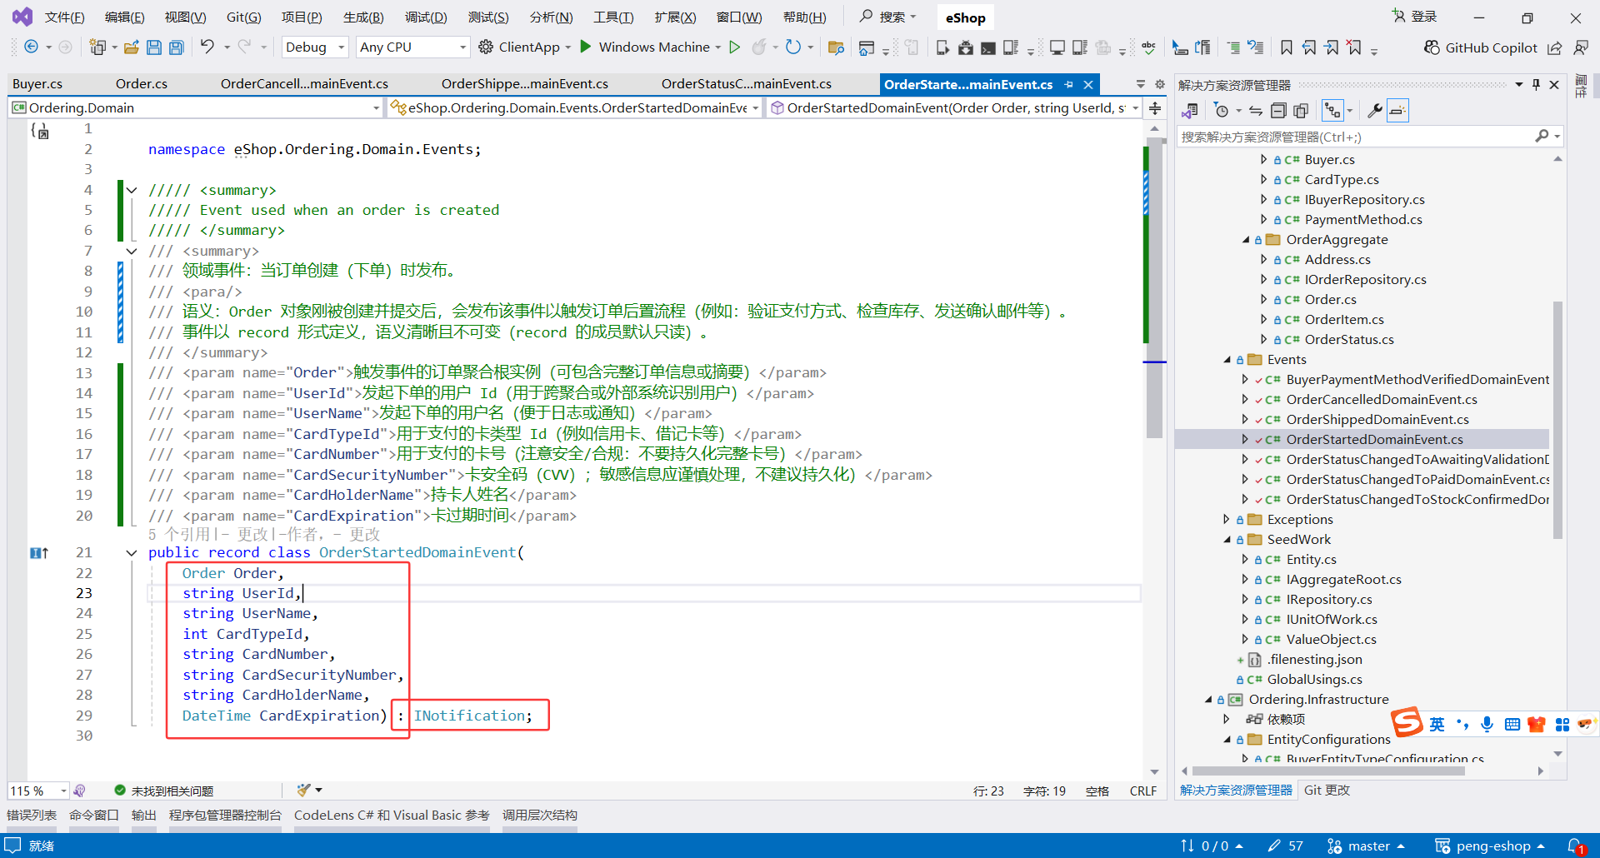
Task: Open the 调试(D) menu
Action: point(426,17)
